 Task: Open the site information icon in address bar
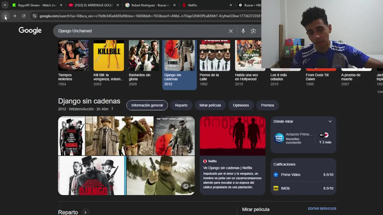(x=34, y=16)
